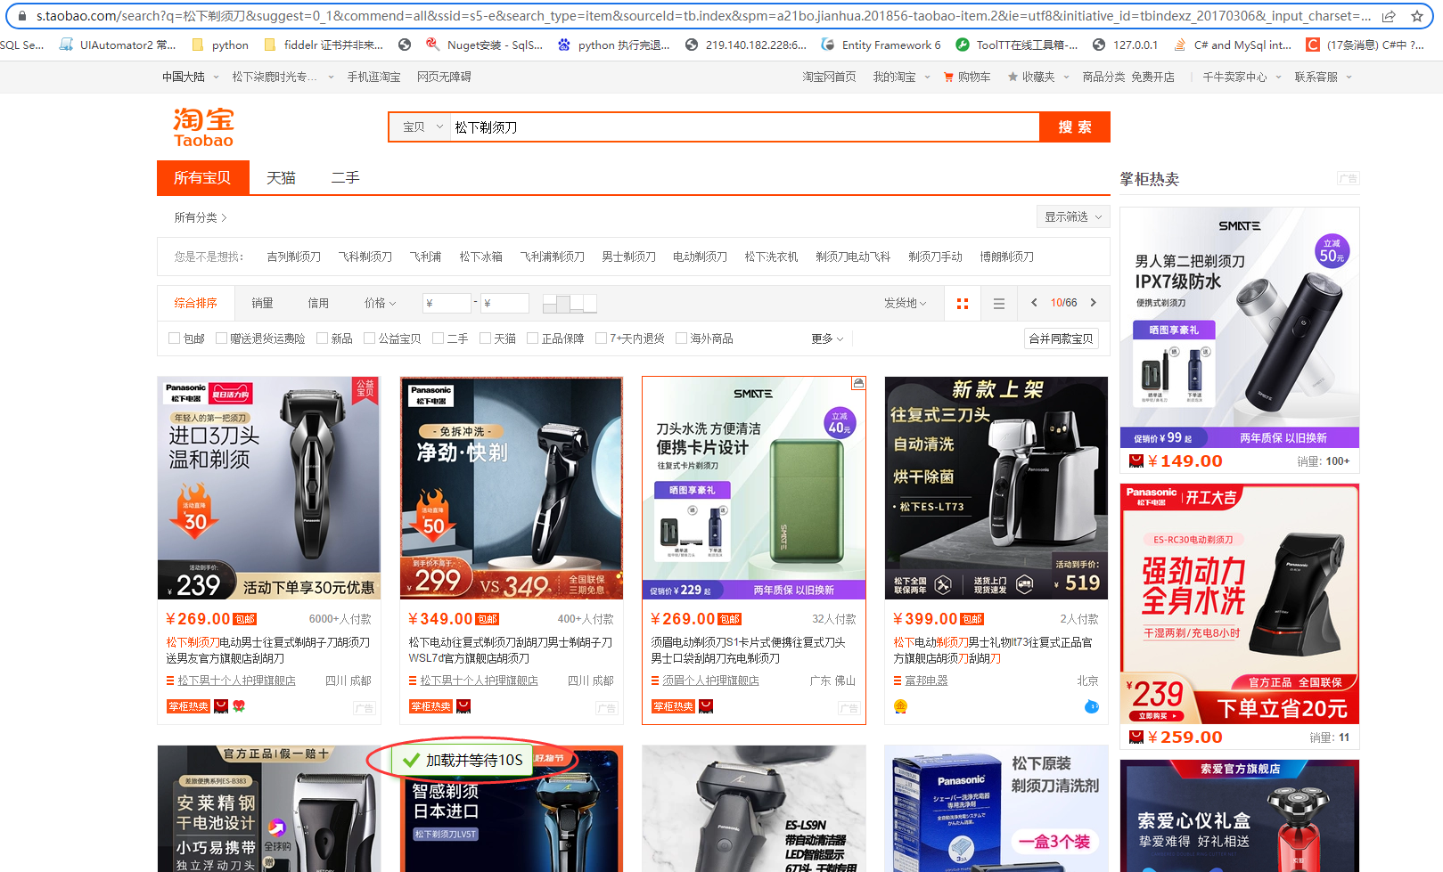Open the 淘宝网首页 link
Screen dimensions: 1443x872
[829, 77]
